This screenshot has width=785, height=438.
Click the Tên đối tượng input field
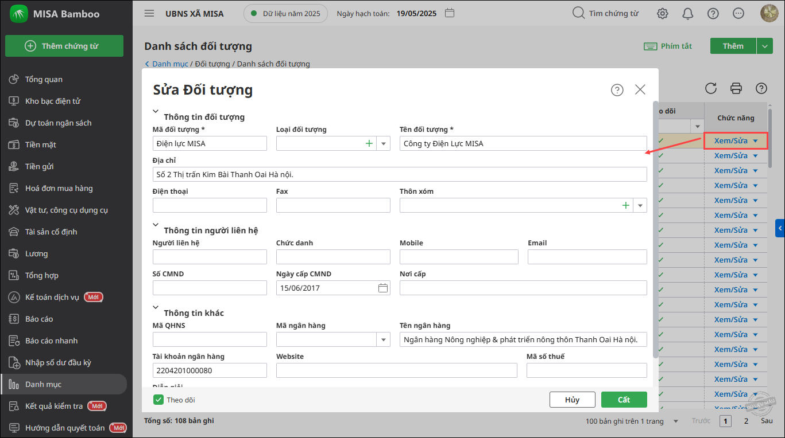pos(523,143)
